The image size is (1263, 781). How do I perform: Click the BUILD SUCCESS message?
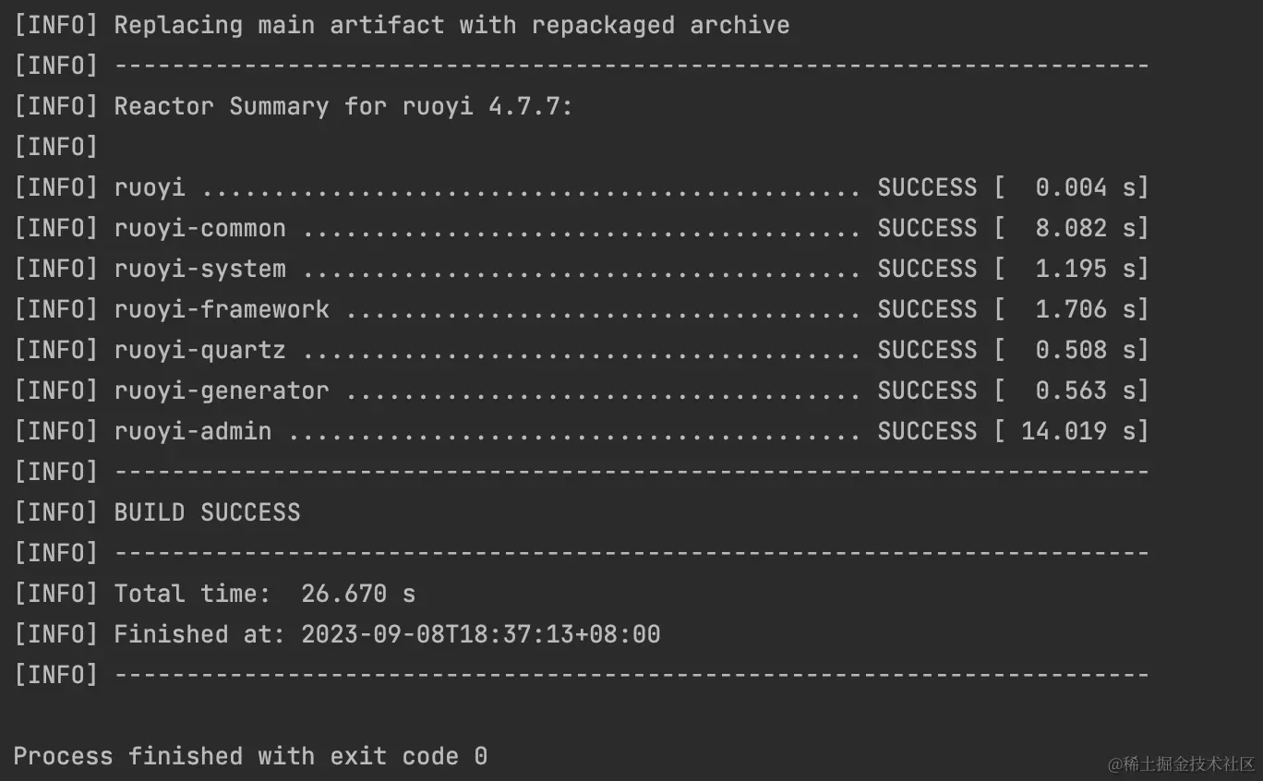click(x=207, y=512)
